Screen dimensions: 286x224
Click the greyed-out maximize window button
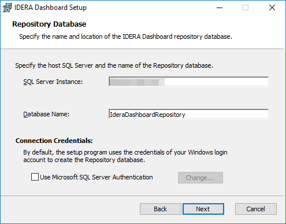(246, 8)
